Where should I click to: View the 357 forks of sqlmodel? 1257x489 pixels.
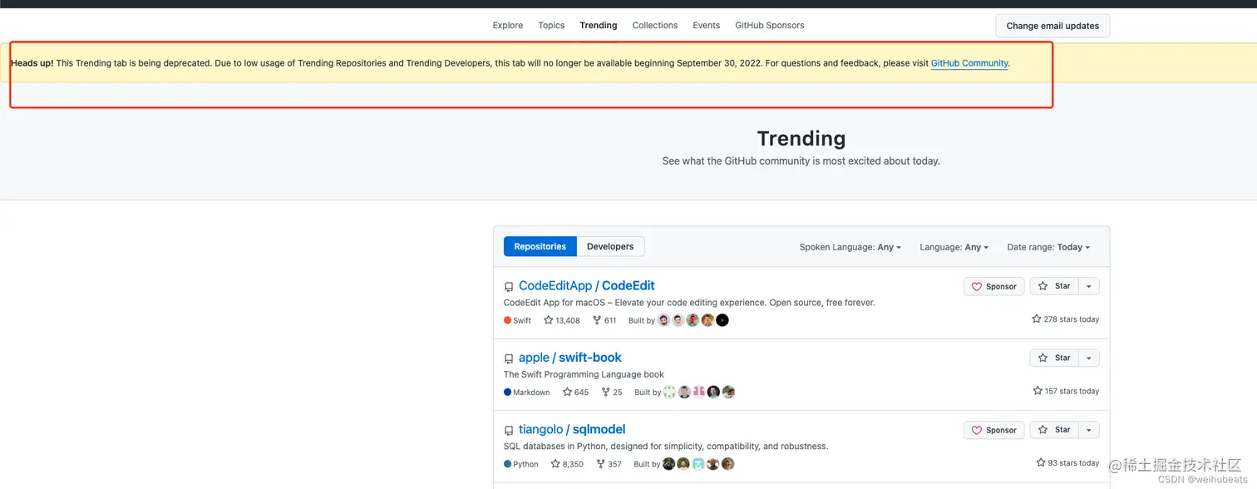[609, 464]
